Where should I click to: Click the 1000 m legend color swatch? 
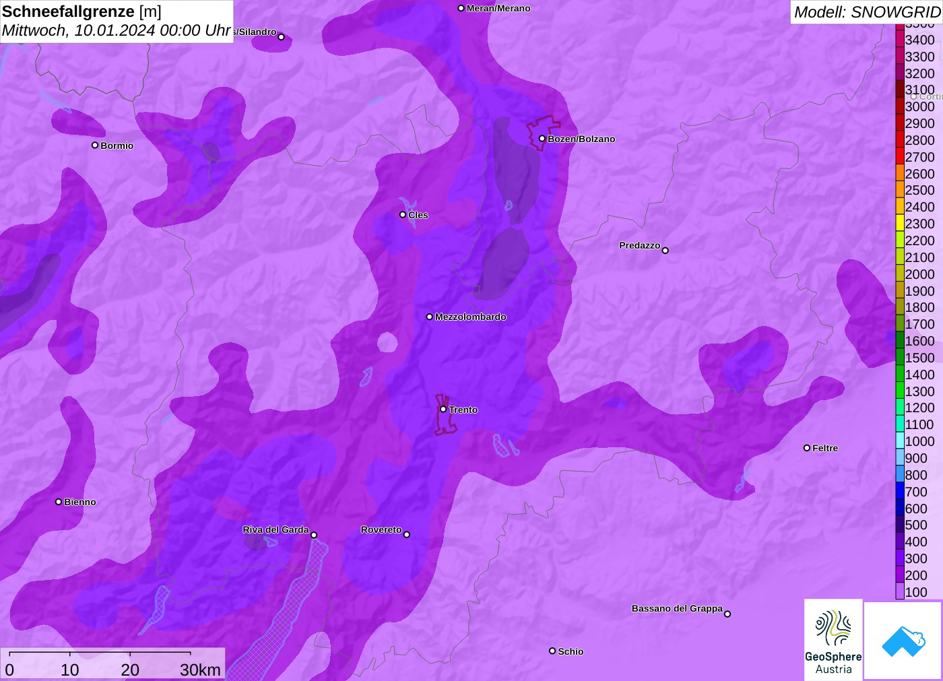(900, 441)
